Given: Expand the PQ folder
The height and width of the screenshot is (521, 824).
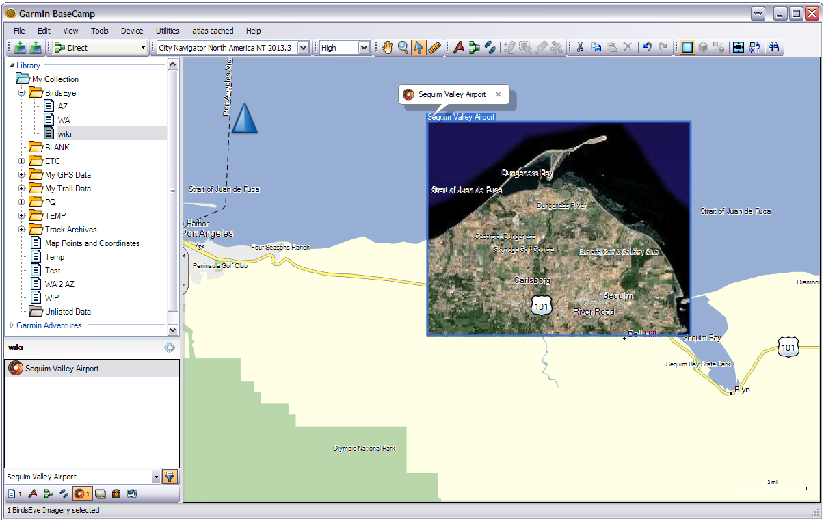Looking at the screenshot, I should pyautogui.click(x=21, y=202).
